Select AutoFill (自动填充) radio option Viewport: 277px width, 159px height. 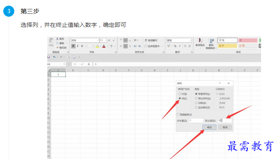[196, 107]
